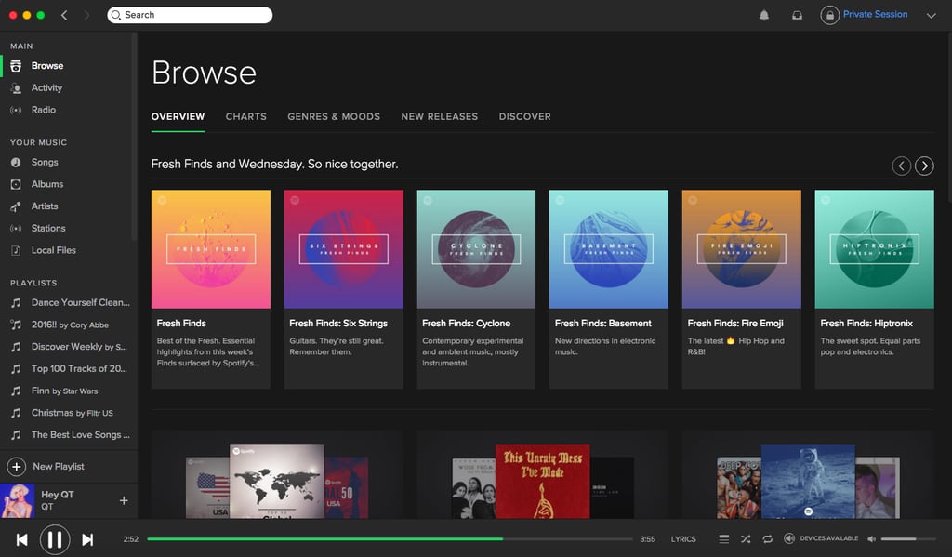
Task: Open the Fresh Finds cover art
Action: click(x=211, y=249)
